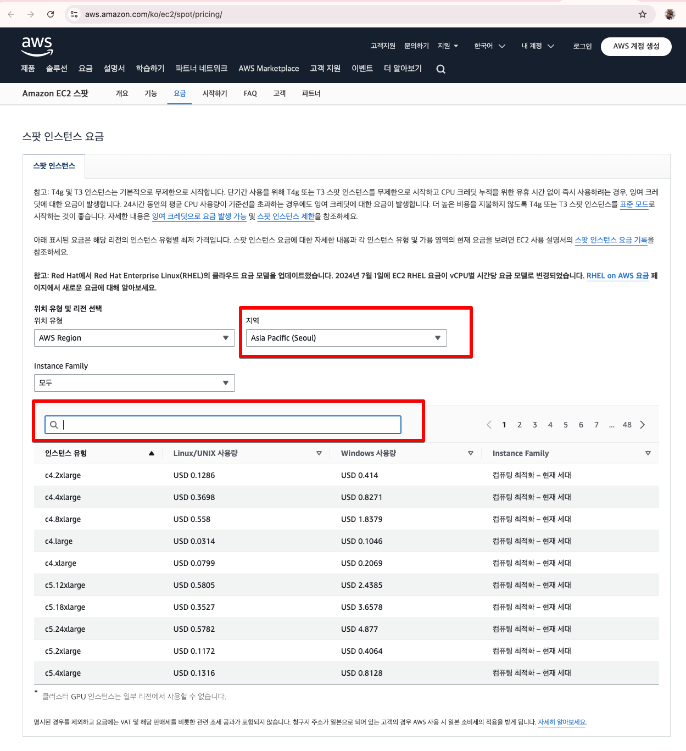The height and width of the screenshot is (751, 686).
Task: Open the 고객 지원 navigation menu
Action: (325, 68)
